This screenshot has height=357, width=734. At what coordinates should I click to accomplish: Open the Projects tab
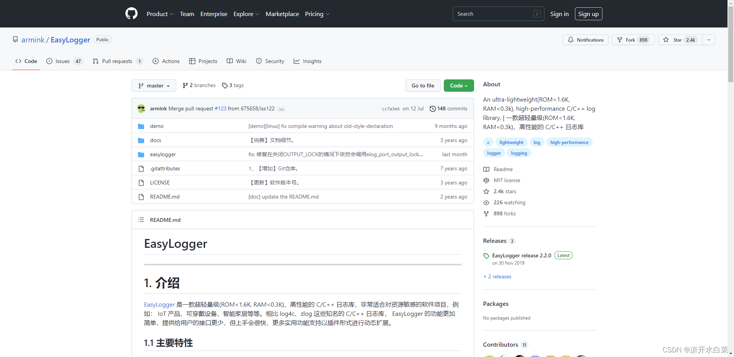pyautogui.click(x=203, y=61)
